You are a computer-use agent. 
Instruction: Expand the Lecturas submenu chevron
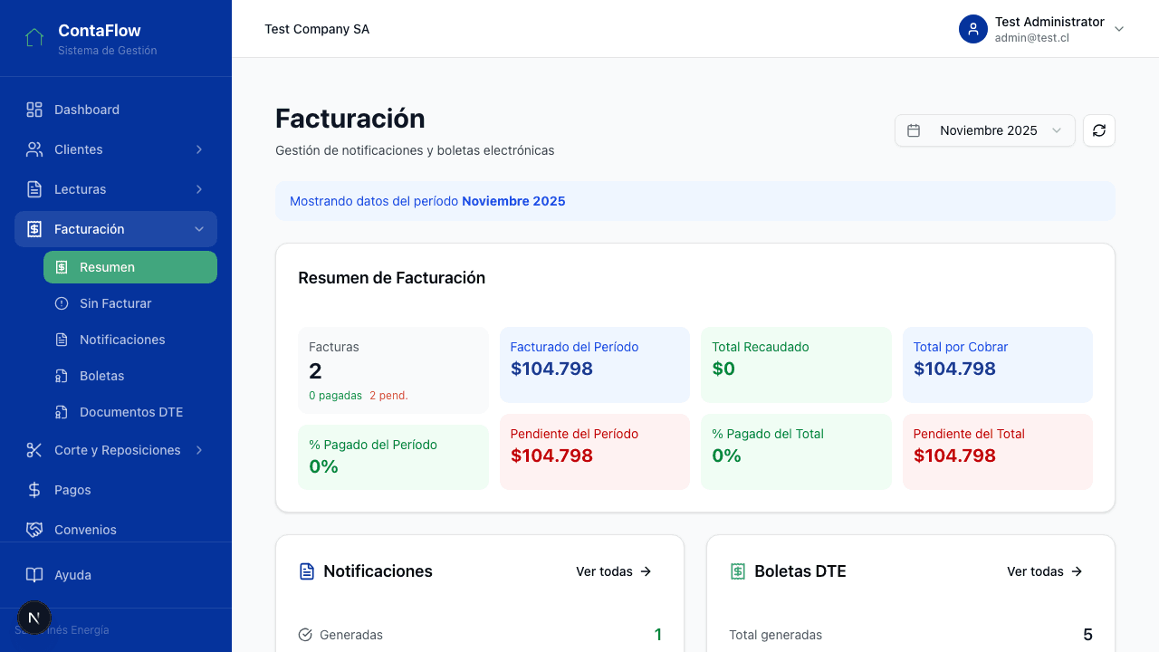point(199,189)
